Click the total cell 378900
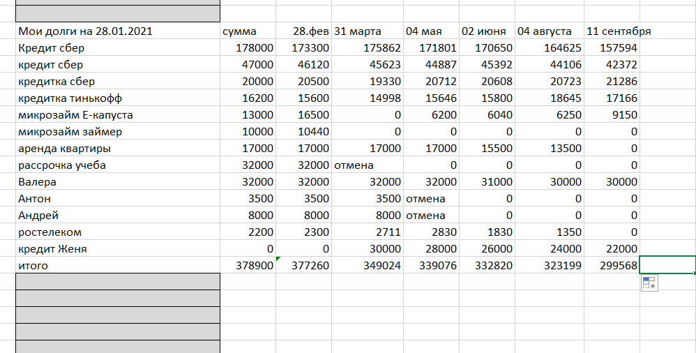The width and height of the screenshot is (696, 353). point(248,266)
